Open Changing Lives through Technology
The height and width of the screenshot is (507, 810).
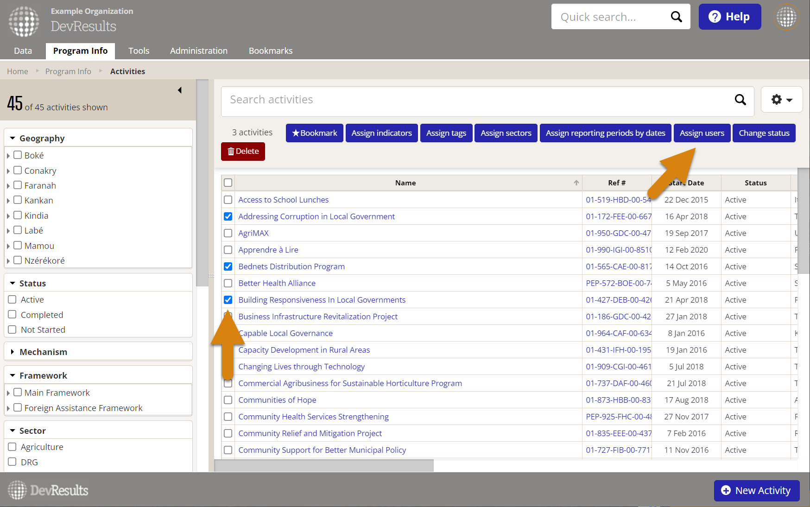click(x=302, y=367)
